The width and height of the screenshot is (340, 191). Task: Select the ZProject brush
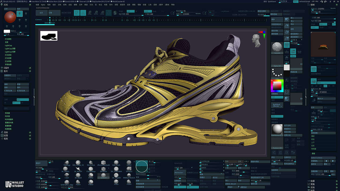tap(129, 170)
